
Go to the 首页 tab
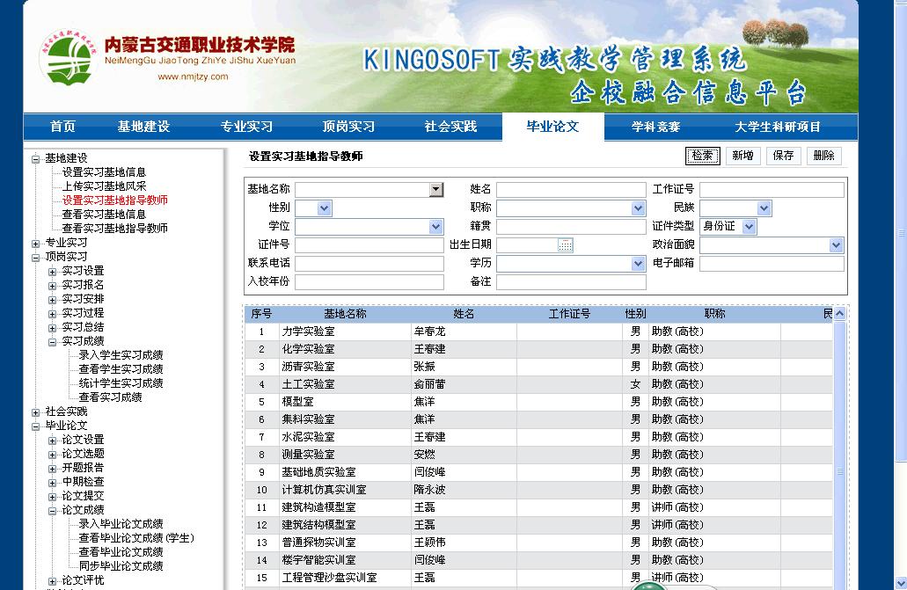click(x=62, y=127)
